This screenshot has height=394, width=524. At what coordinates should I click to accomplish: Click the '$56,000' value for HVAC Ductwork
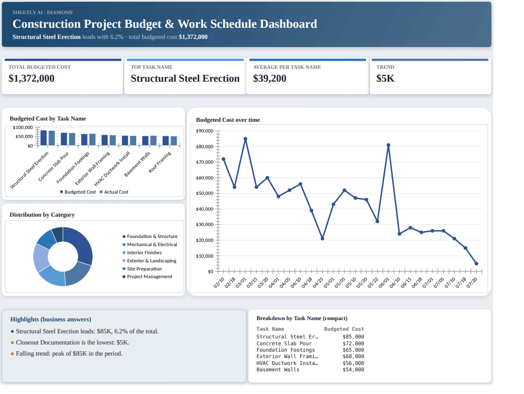[354, 363]
